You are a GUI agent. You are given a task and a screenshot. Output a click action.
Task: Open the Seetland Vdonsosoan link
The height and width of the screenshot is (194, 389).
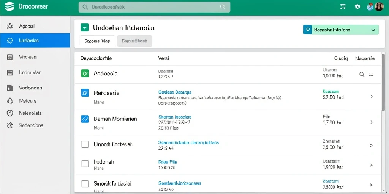(179, 183)
